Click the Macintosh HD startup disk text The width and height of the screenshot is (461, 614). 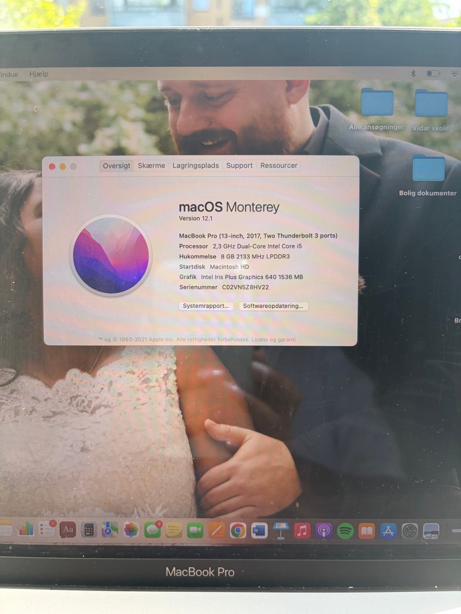click(x=229, y=267)
